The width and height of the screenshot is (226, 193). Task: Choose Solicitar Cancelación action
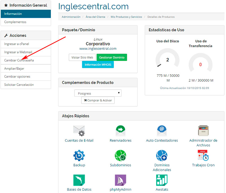point(26,85)
